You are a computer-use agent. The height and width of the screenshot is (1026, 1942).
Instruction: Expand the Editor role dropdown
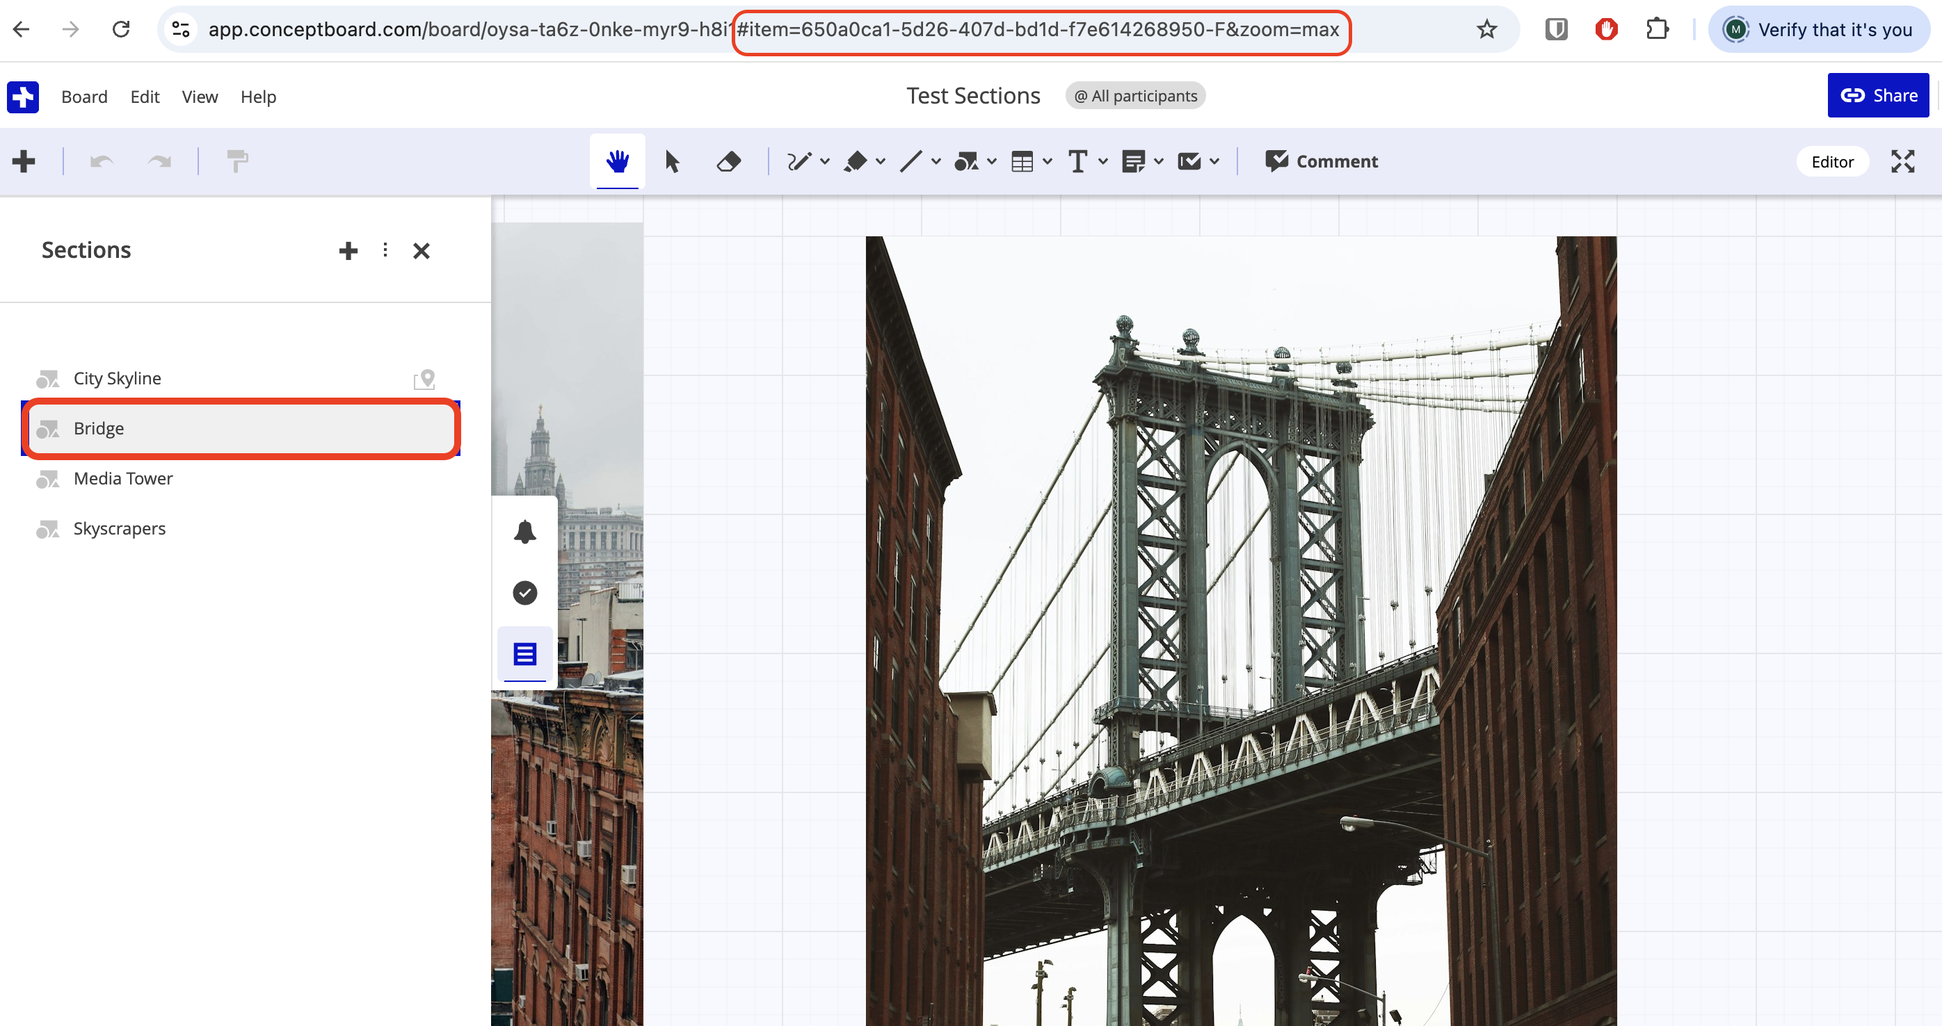1833,161
